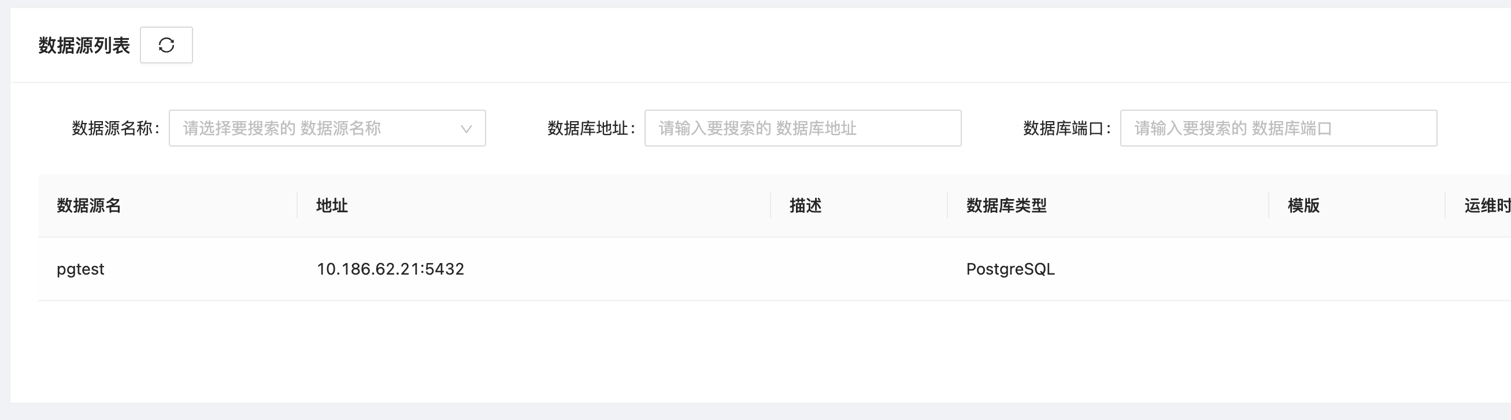Click the 地址 column header

(x=331, y=205)
